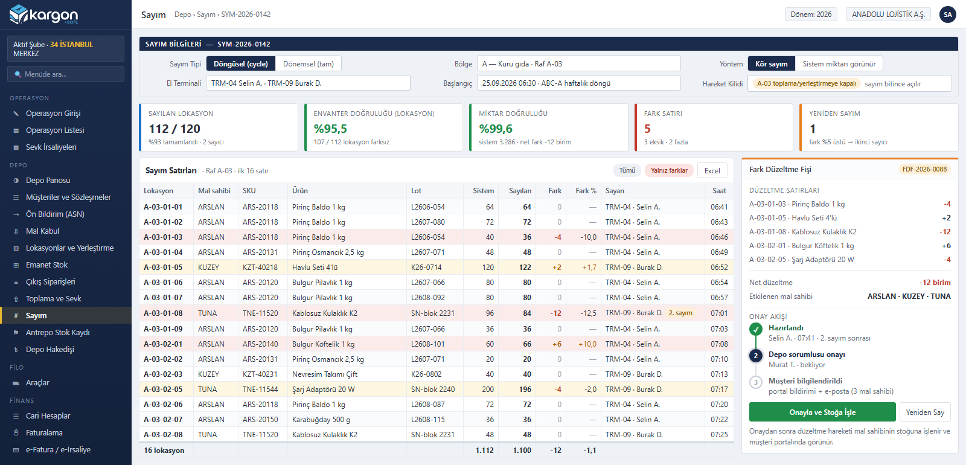
Task: Click the Yeniden Say button
Action: (x=925, y=412)
